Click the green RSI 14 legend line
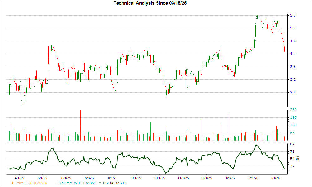The image size is (312, 187). (x=100, y=184)
